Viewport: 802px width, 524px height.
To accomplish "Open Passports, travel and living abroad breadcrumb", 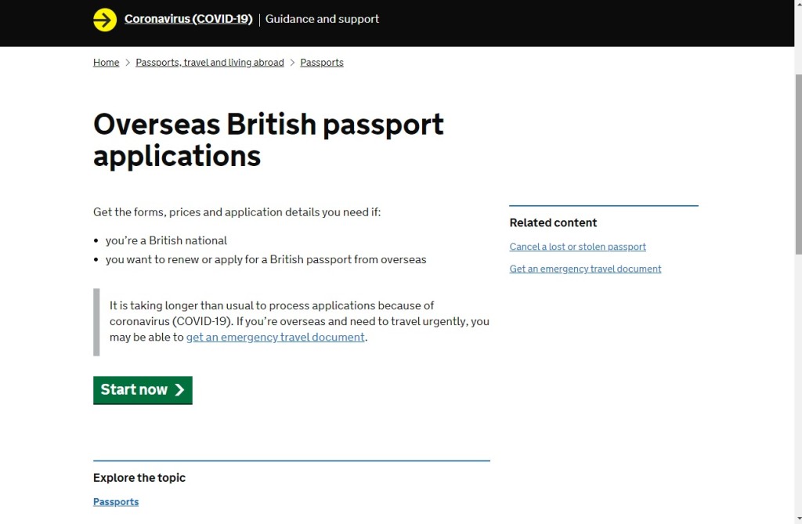I will pos(209,63).
